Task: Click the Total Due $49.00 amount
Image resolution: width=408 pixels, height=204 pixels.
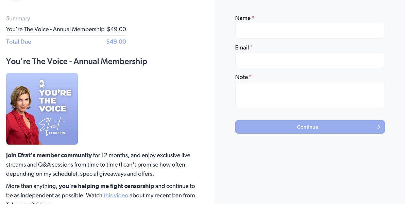Action: coord(116,41)
